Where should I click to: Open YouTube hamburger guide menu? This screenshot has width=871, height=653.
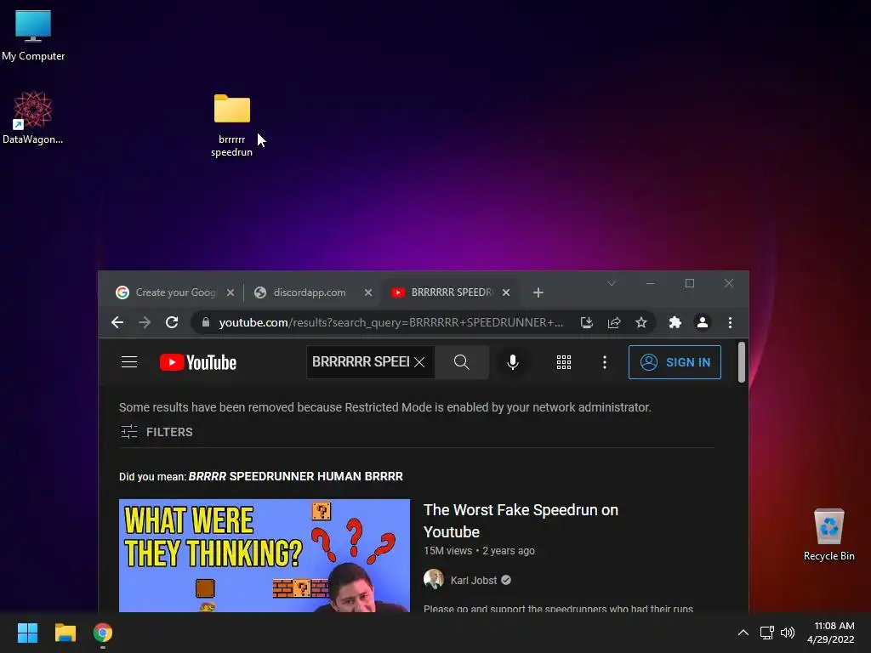[129, 362]
